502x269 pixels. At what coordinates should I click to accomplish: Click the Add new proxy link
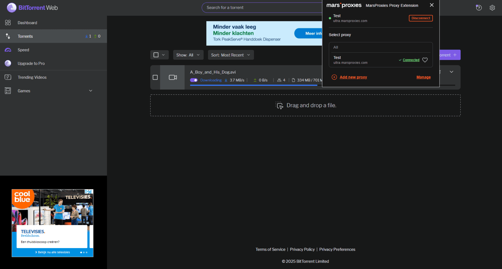tap(353, 77)
